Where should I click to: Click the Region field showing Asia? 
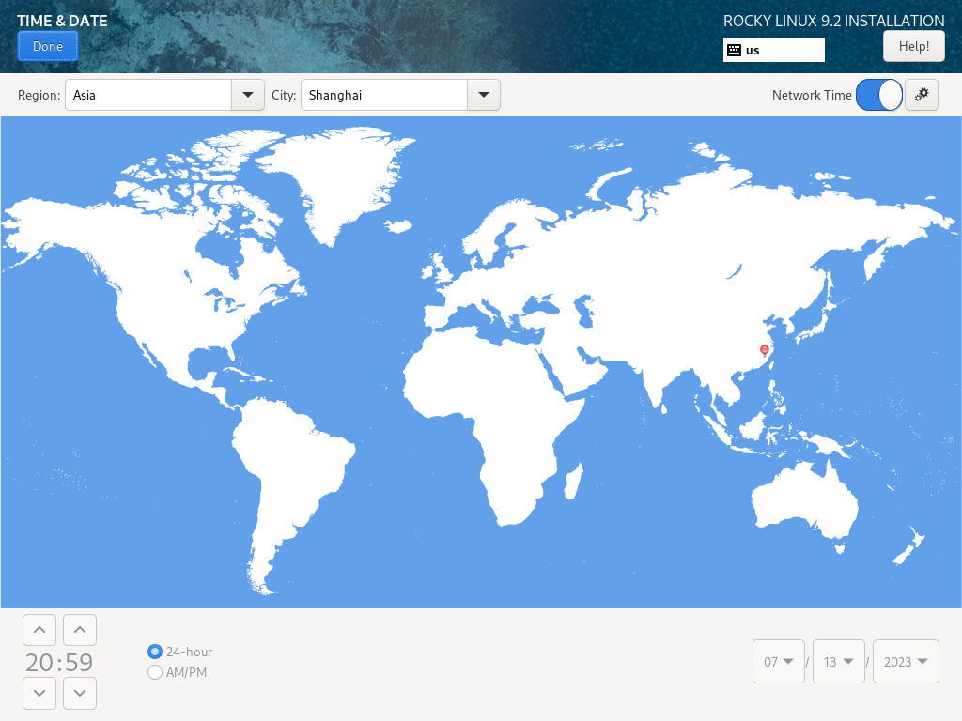148,95
